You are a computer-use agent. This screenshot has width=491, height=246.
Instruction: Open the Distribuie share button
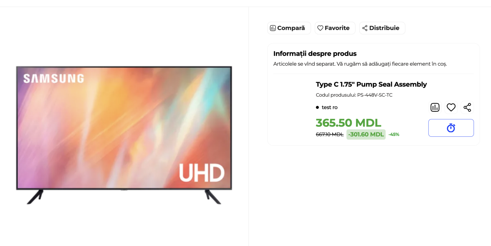pyautogui.click(x=382, y=28)
